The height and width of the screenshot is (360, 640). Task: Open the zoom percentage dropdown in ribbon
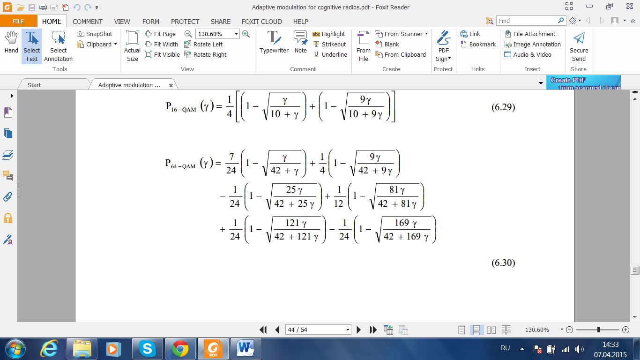[236, 34]
